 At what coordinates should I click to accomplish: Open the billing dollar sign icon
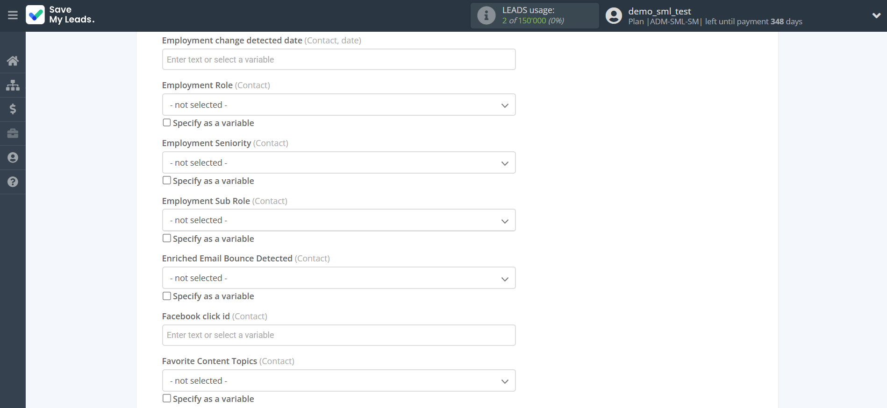click(x=13, y=109)
